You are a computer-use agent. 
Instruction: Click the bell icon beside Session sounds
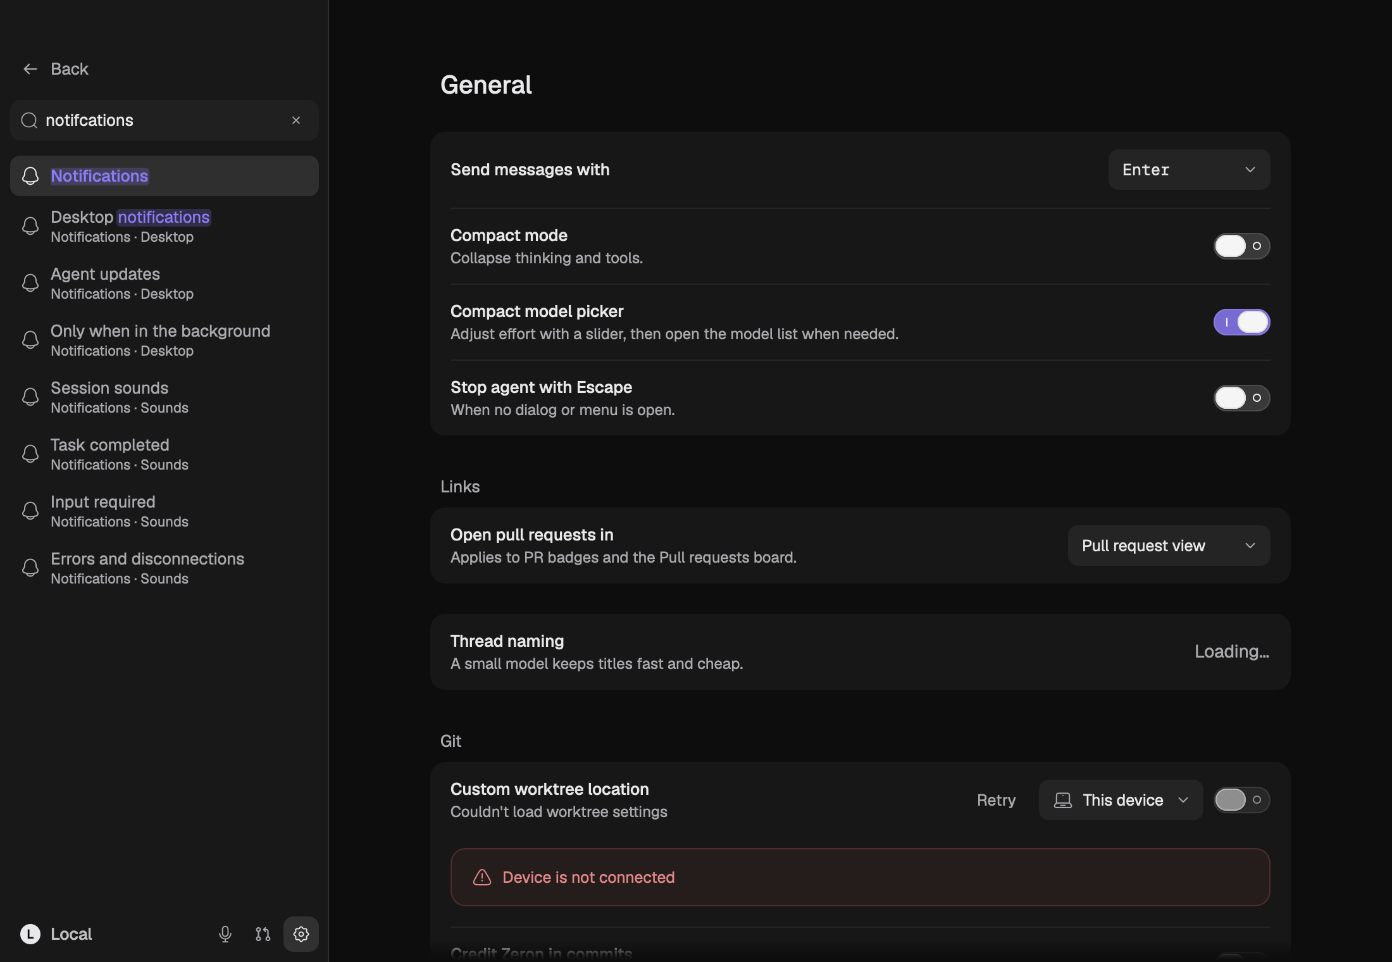pyautogui.click(x=30, y=397)
